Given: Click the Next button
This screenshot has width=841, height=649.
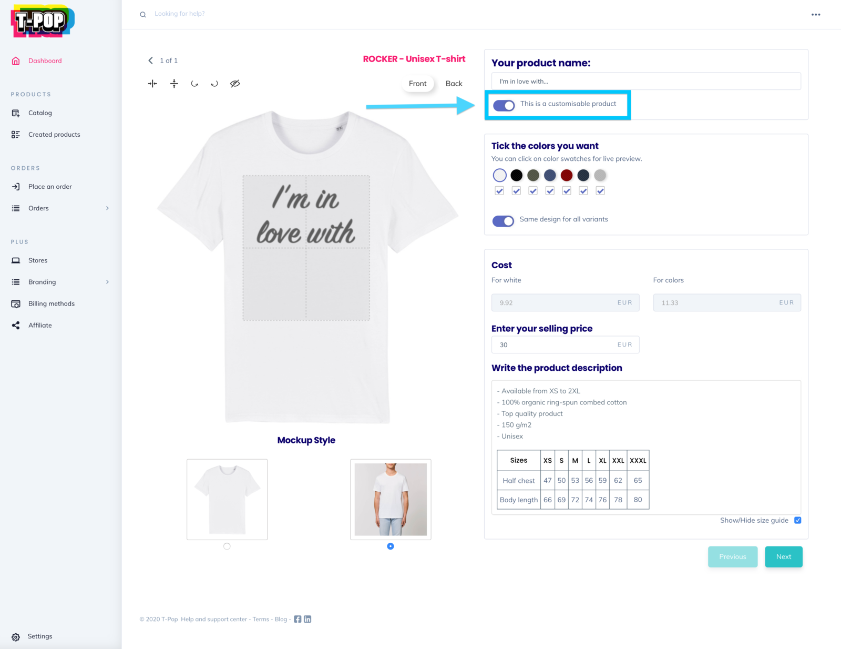Looking at the screenshot, I should [x=783, y=556].
